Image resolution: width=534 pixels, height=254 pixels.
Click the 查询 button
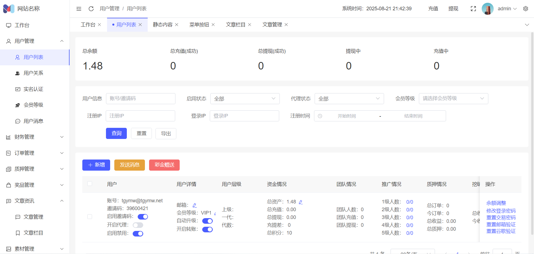point(116,133)
